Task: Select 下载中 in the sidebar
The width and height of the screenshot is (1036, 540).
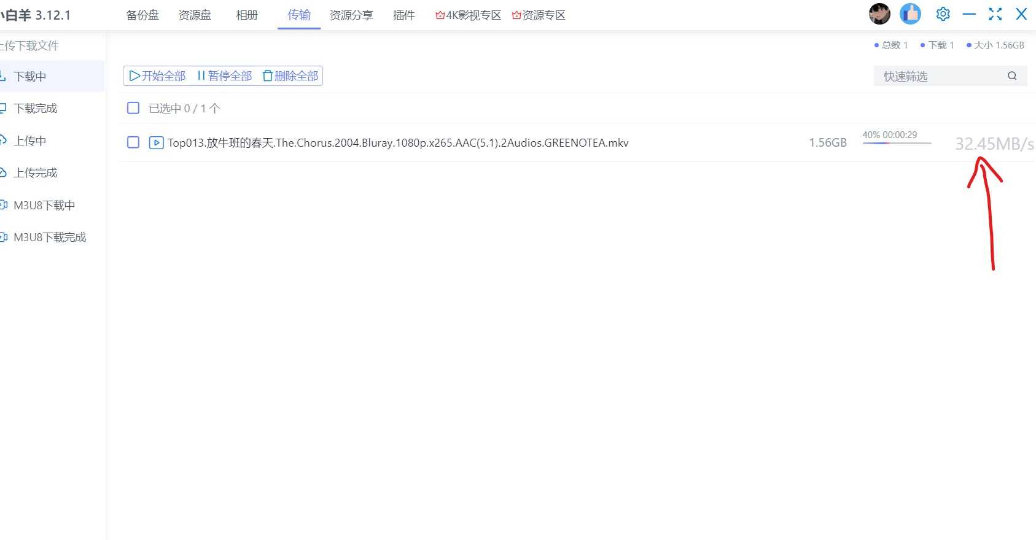Action: pyautogui.click(x=52, y=76)
